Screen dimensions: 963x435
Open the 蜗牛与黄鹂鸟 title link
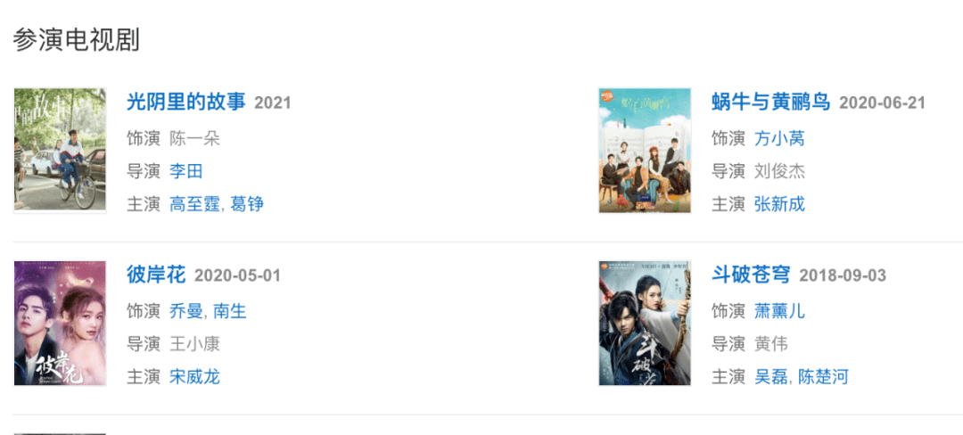pos(771,102)
